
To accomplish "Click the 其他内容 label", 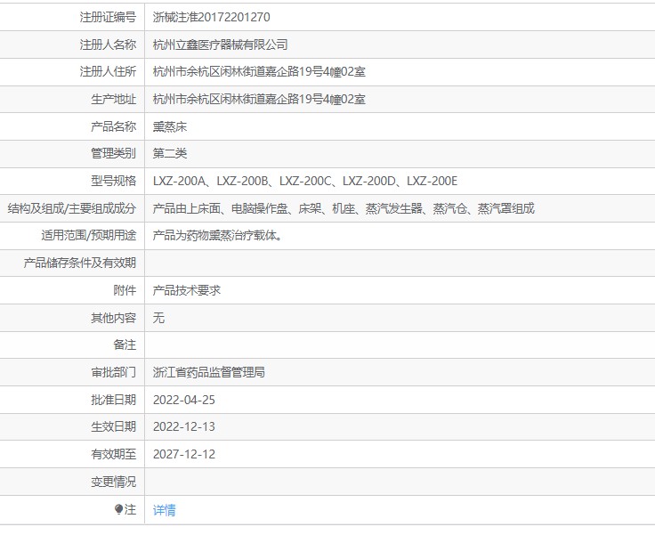I will 114,318.
